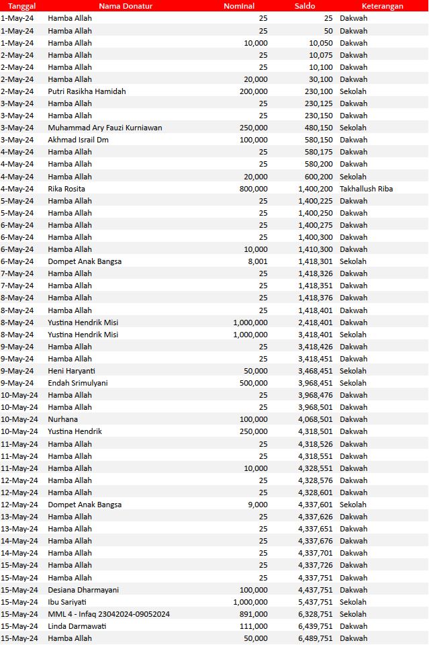Select the Nurhana donor cell

tap(62, 419)
